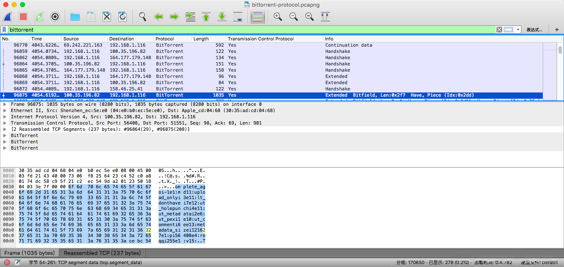Sort packets by the Protocol column header
This screenshot has width=564, height=267.
point(165,39)
